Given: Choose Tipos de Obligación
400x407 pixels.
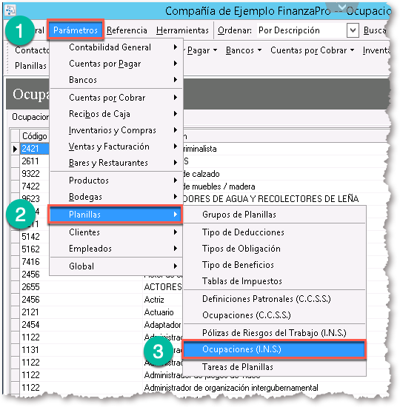Looking at the screenshot, I should [274, 249].
